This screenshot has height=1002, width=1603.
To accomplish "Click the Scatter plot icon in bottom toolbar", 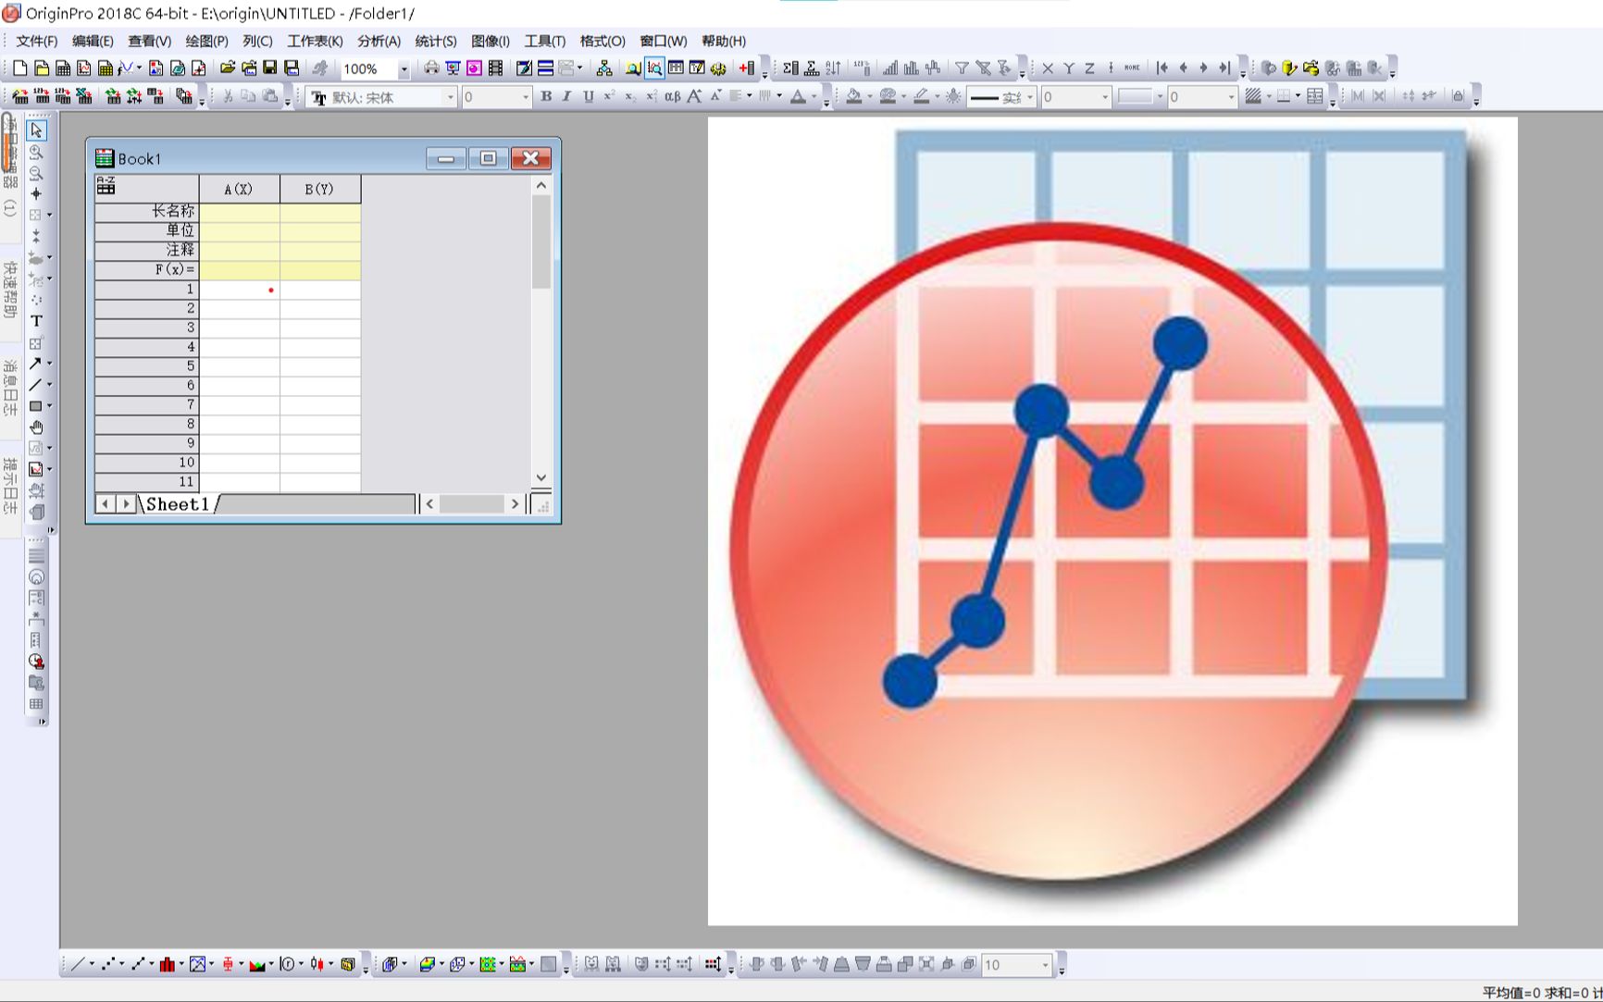I will (108, 964).
